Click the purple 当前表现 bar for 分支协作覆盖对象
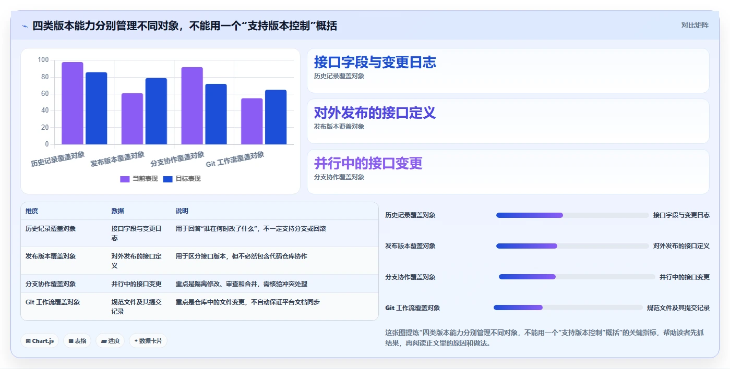The image size is (730, 369). [192, 106]
